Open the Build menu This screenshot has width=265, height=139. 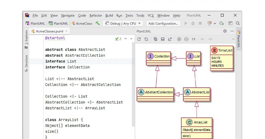tap(109, 15)
